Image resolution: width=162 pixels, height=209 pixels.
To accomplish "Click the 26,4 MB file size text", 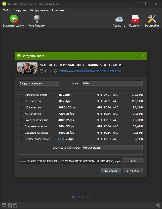I will [138, 126].
